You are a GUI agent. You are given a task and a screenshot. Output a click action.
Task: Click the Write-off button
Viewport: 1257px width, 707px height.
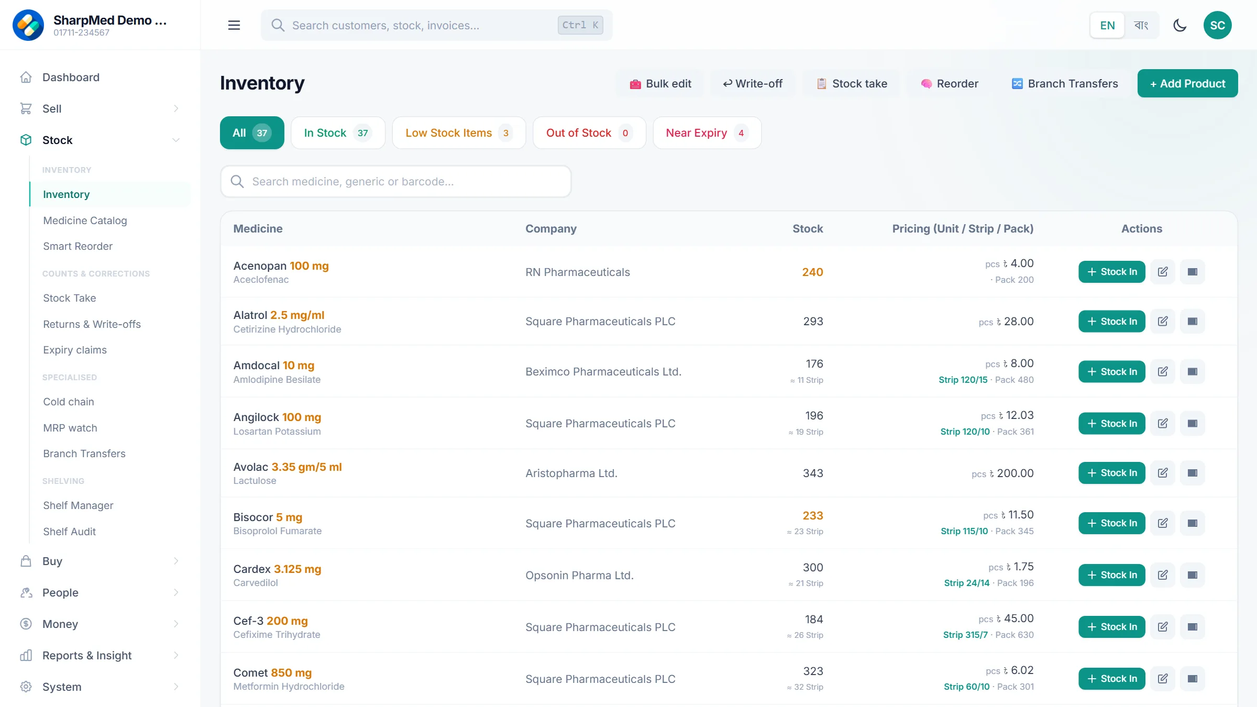tap(753, 84)
